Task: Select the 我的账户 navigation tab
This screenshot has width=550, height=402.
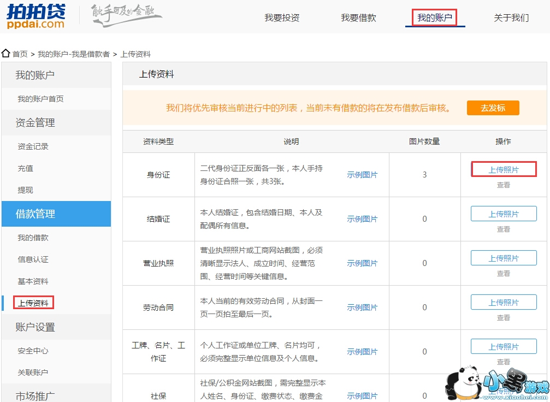Action: (x=435, y=18)
